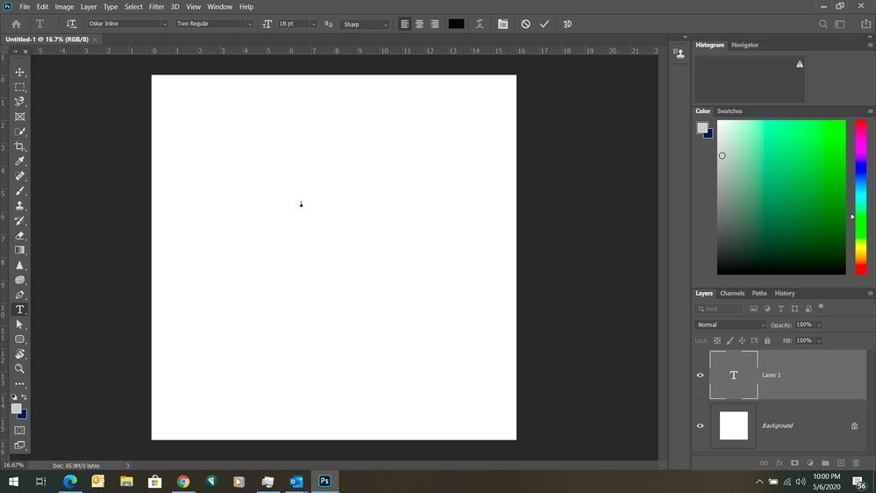
Task: Select the Rectangular Marquee tool
Action: tap(19, 87)
